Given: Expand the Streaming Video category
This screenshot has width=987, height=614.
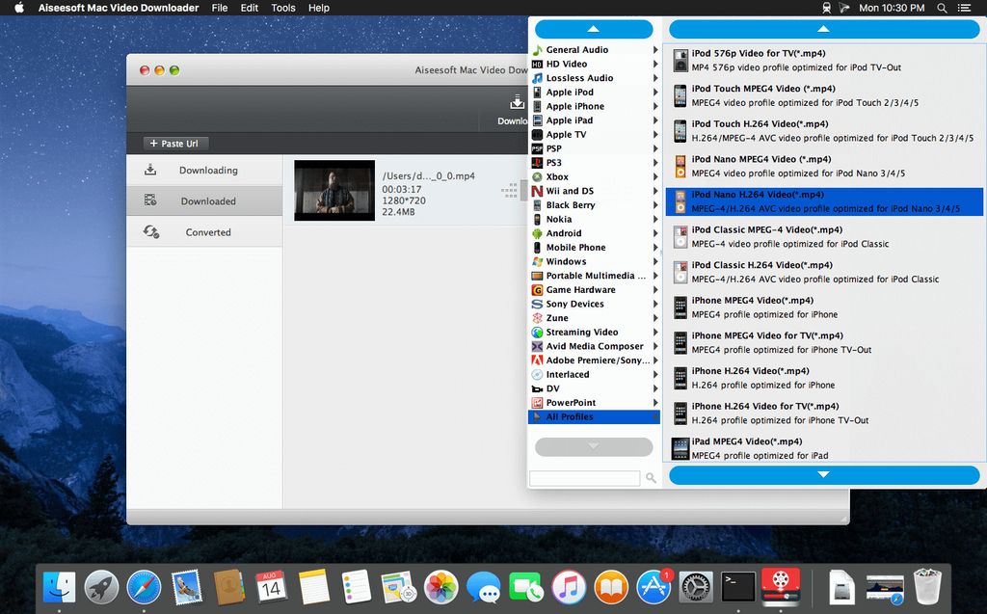Looking at the screenshot, I should (x=581, y=333).
